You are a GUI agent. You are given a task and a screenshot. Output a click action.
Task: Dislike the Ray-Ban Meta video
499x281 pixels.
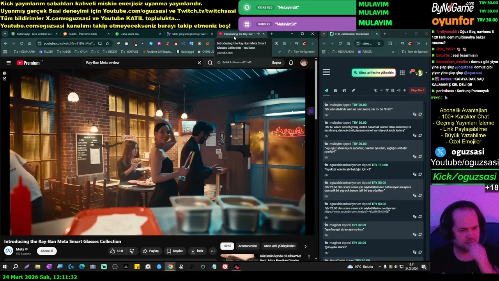[132, 251]
